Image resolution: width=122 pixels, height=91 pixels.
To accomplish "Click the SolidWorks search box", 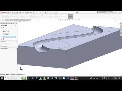I will [104, 12].
